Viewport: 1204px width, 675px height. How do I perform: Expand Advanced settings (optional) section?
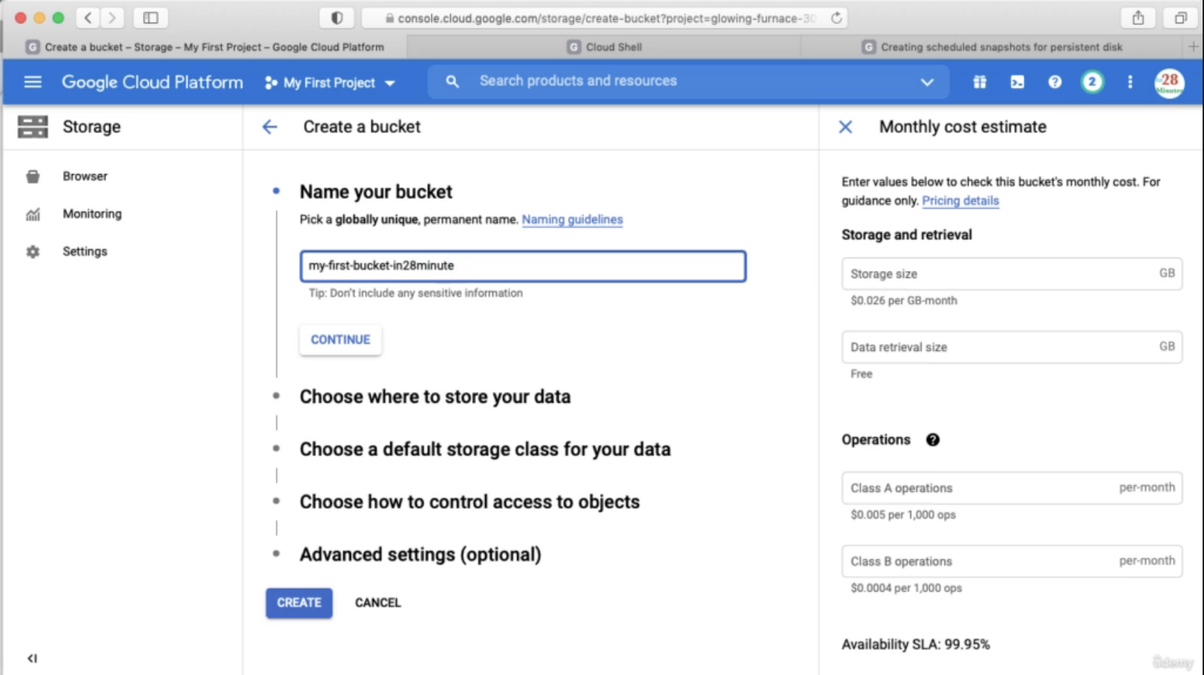(420, 554)
